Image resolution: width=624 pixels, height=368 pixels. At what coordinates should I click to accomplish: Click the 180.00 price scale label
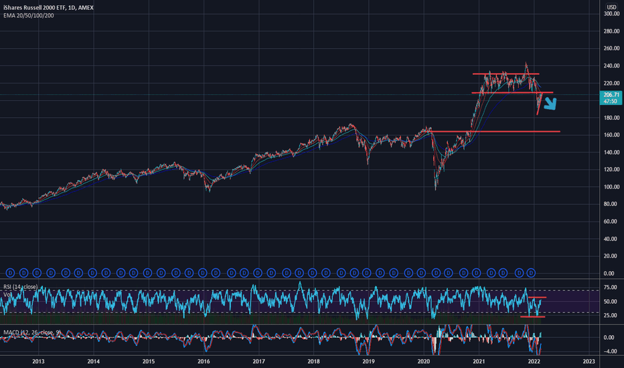[x=611, y=118]
